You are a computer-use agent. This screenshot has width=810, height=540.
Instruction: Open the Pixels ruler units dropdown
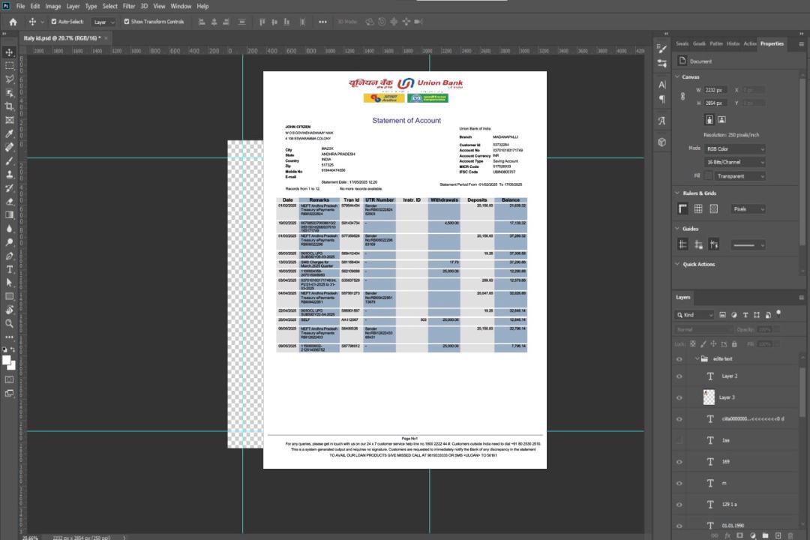(x=748, y=209)
